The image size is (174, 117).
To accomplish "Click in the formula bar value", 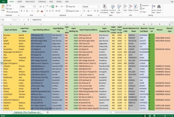I will 37,20.
